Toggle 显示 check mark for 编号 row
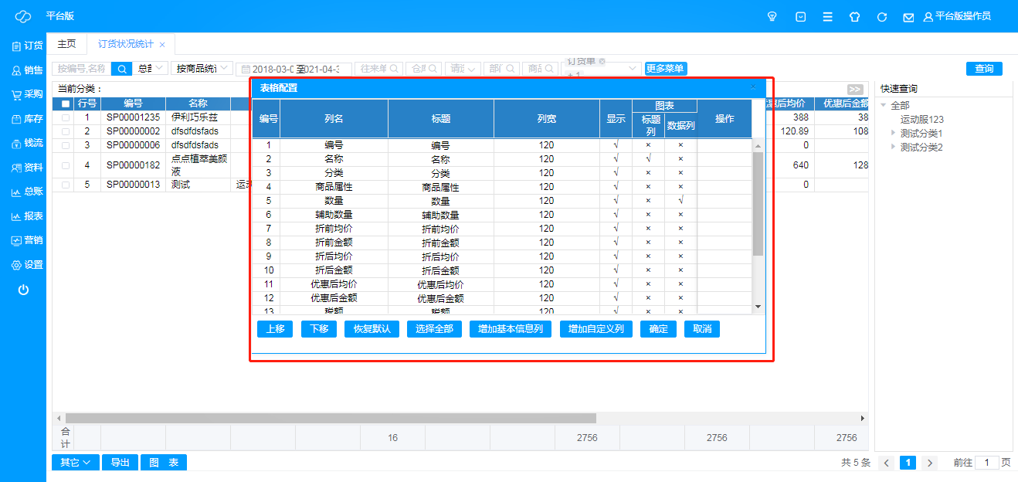 point(616,144)
